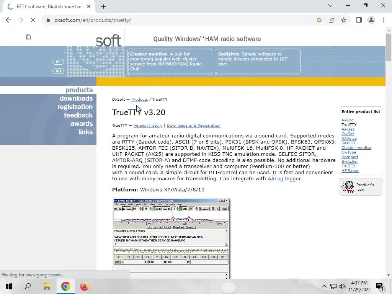Open Google search icon in address bar
Viewport: 392px width, 294px height.
click(319, 20)
